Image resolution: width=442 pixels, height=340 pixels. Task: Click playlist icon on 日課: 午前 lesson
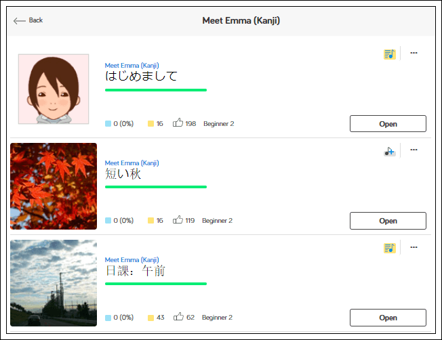(x=389, y=249)
